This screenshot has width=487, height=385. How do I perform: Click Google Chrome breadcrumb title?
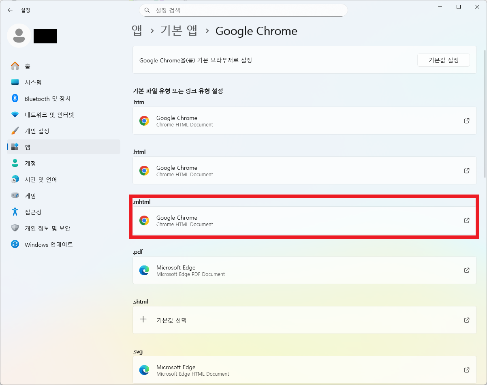(256, 31)
